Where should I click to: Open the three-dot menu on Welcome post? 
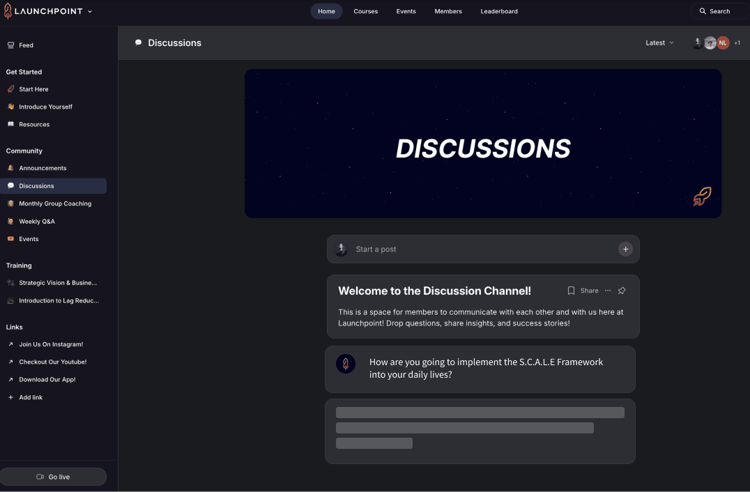(608, 291)
